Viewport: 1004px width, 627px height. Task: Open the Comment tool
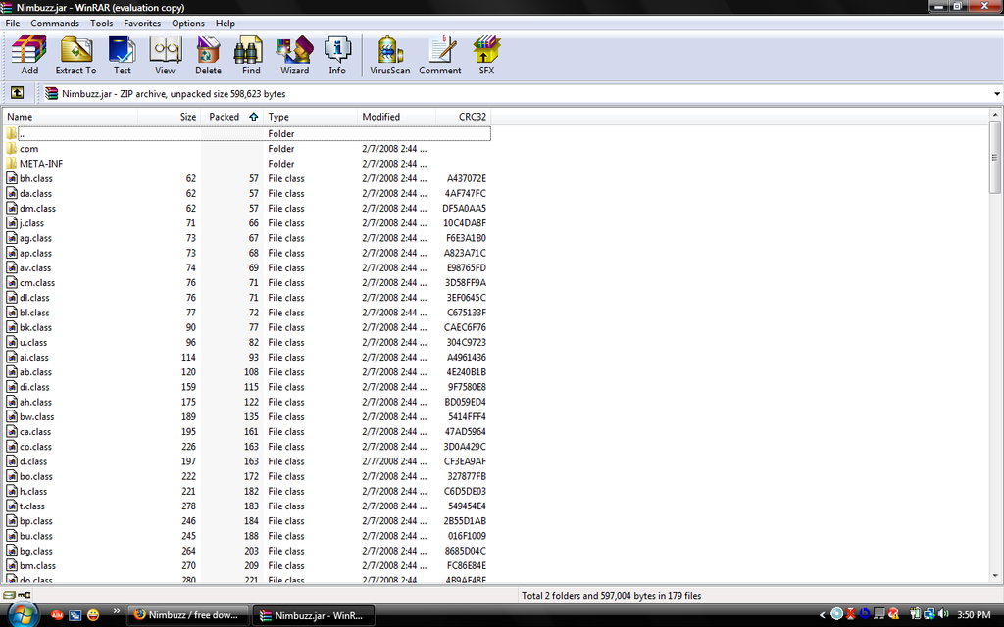440,56
